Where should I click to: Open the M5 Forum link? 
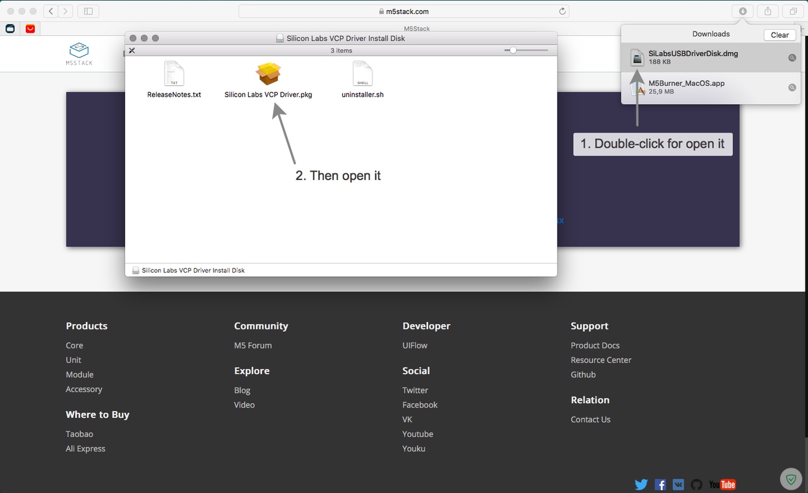(x=252, y=345)
